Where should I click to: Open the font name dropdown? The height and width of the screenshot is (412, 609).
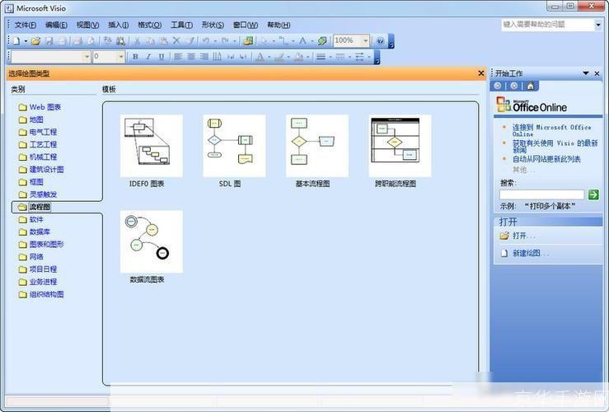click(87, 57)
